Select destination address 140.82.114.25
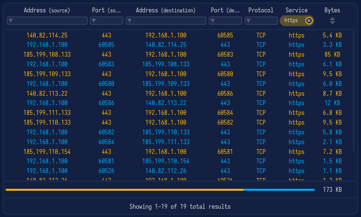 [166, 45]
